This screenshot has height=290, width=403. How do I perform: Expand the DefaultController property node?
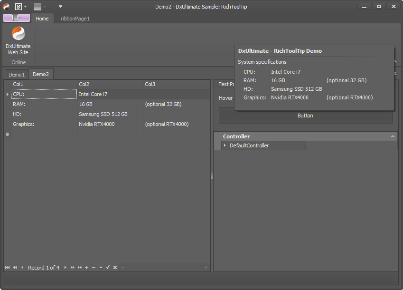(x=225, y=145)
